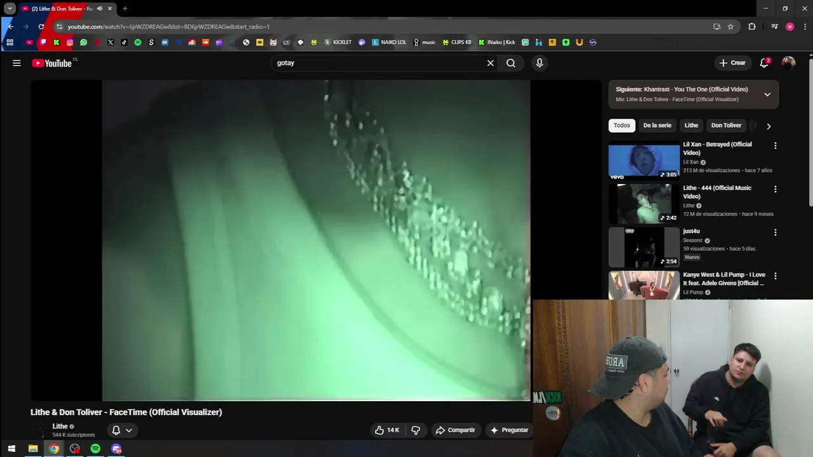Open options for Kanye West video
813x457 pixels.
tap(775, 276)
